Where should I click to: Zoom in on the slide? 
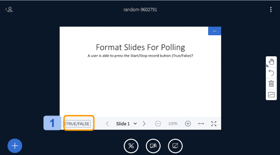click(x=188, y=124)
